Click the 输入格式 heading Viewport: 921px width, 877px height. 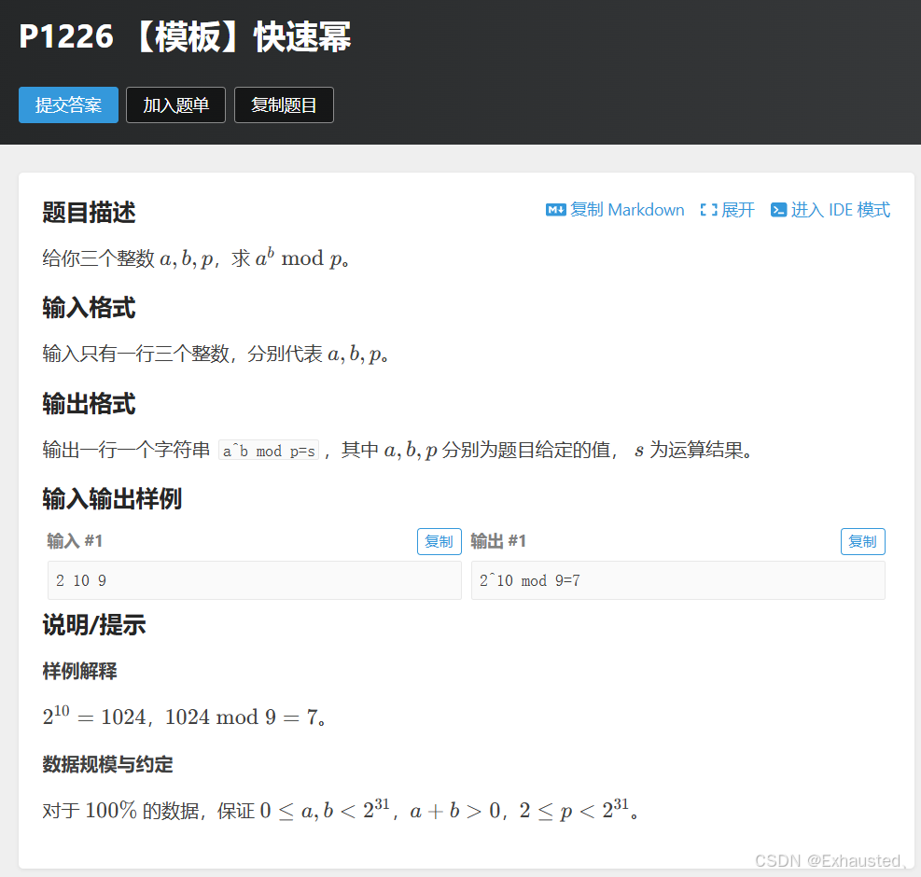89,308
